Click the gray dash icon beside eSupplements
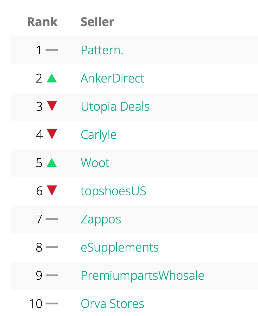Image resolution: width=258 pixels, height=316 pixels. coord(52,248)
